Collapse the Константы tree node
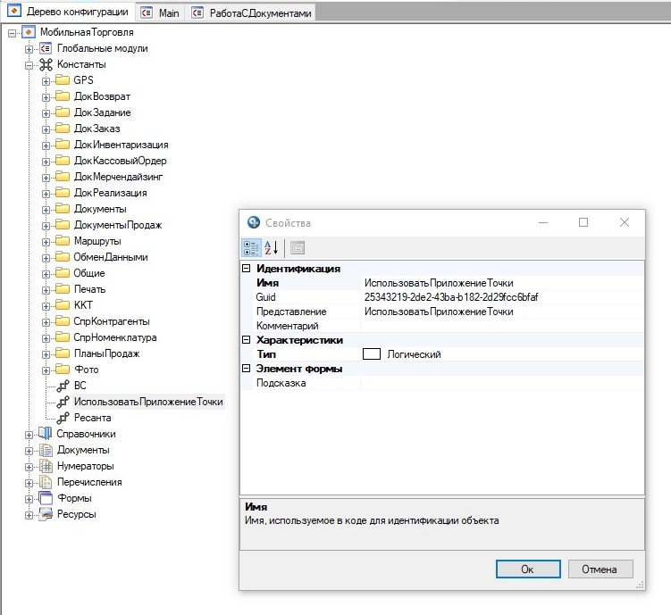This screenshot has width=671, height=615. pyautogui.click(x=29, y=64)
